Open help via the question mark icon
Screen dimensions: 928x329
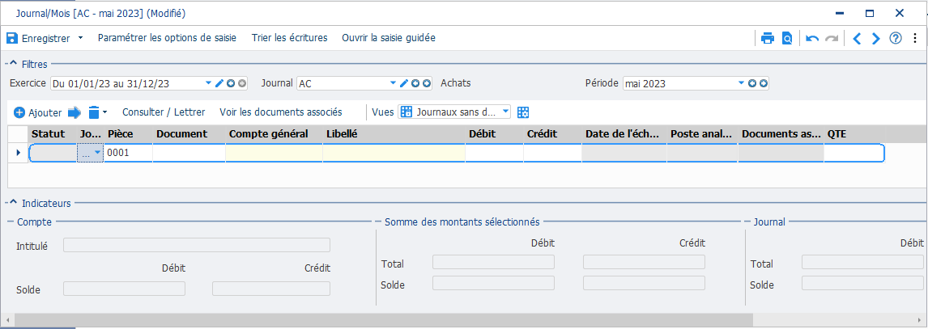click(896, 38)
